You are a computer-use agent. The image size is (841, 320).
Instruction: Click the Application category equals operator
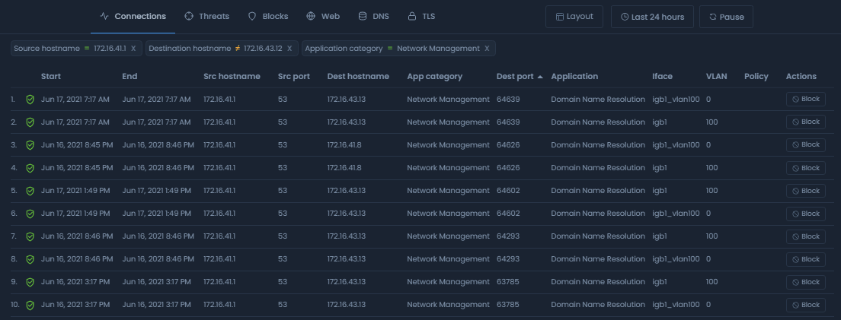pyautogui.click(x=390, y=48)
